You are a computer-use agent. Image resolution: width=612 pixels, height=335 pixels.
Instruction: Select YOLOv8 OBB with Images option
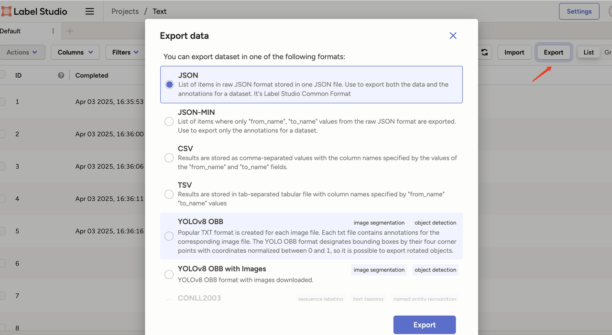(169, 274)
